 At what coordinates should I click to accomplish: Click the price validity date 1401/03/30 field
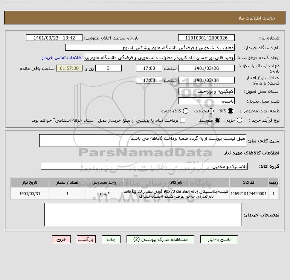206,80
